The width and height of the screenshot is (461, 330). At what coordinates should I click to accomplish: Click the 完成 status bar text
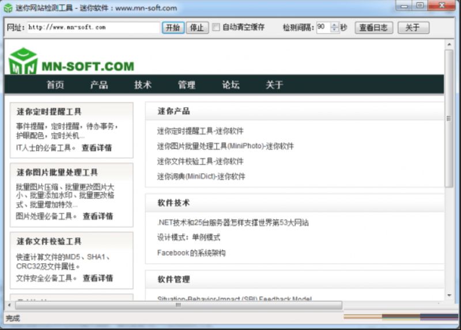click(13, 318)
